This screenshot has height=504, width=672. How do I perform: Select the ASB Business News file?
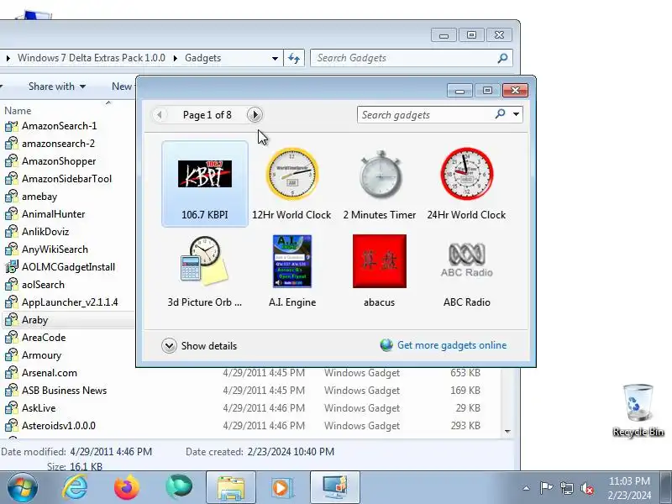(65, 391)
